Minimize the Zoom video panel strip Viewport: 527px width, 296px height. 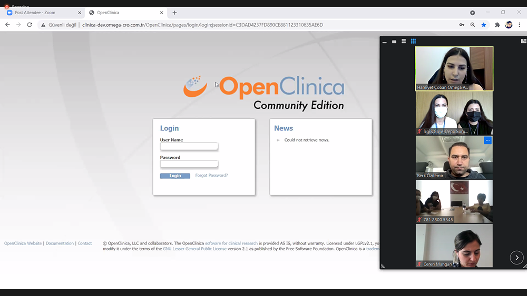(x=385, y=42)
